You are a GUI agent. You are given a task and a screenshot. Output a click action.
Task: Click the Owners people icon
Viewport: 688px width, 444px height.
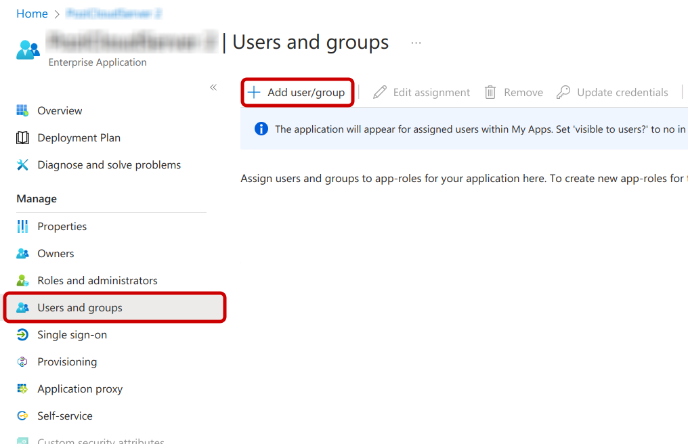coord(23,254)
